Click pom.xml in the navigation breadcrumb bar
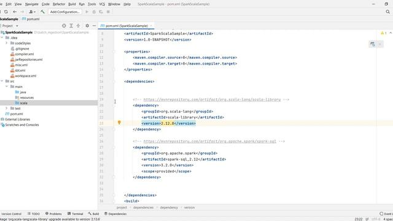393x221 pixels. pos(31,19)
